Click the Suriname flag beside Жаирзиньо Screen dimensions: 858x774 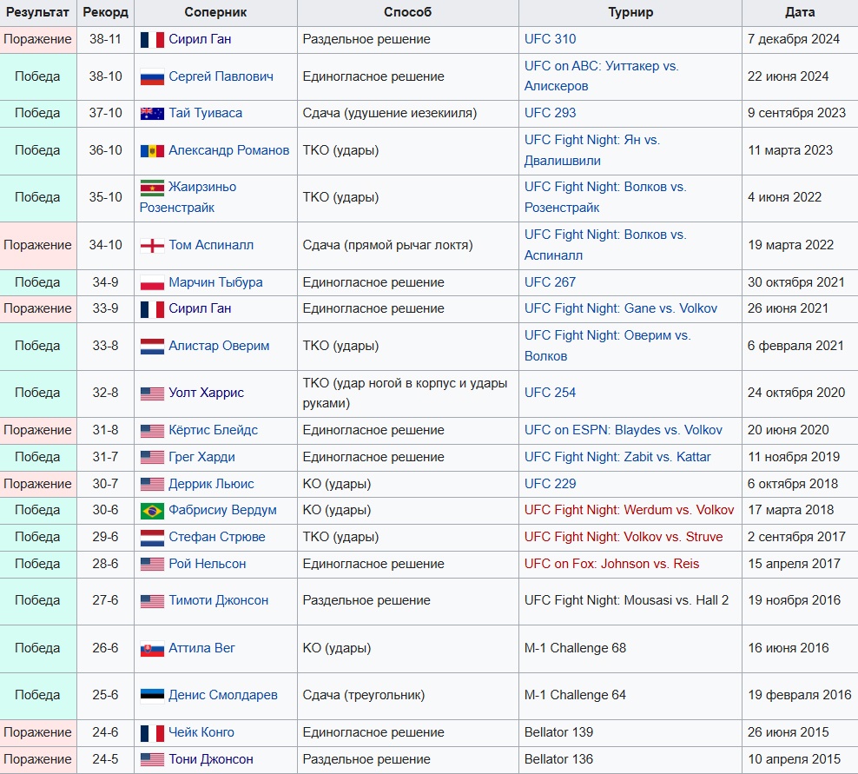[x=152, y=188]
